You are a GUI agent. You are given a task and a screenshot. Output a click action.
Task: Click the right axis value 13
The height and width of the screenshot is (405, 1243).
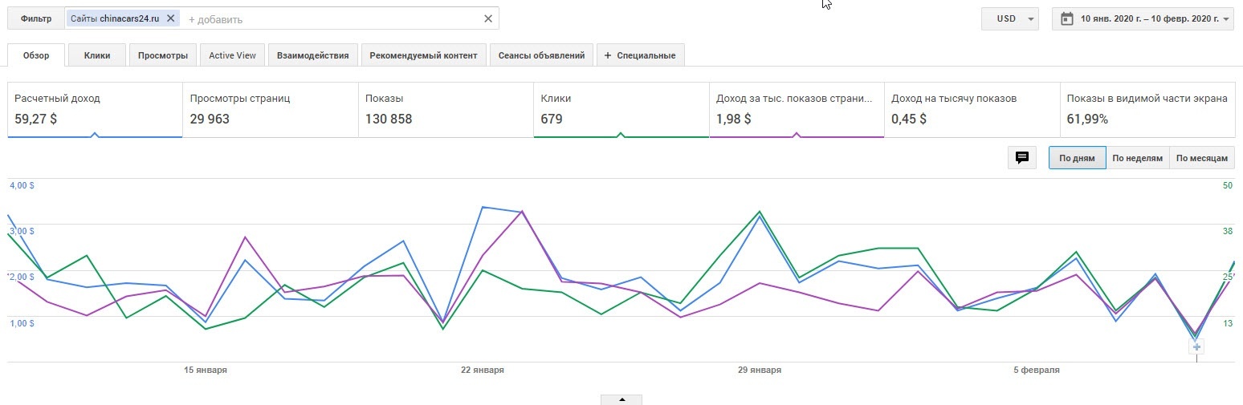(1228, 323)
